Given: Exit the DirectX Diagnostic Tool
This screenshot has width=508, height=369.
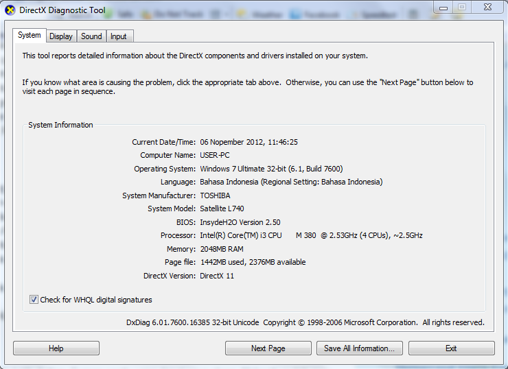Looking at the screenshot, I should click(x=451, y=348).
